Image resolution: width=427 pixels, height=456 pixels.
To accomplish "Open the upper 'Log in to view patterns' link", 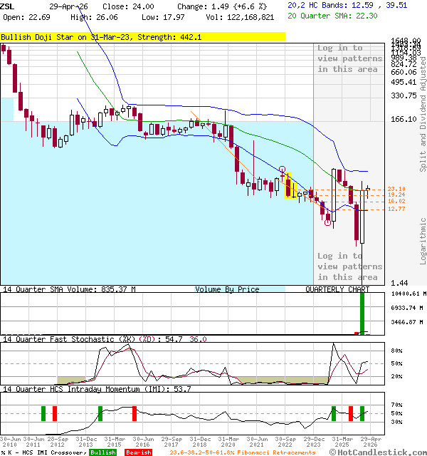I will [x=347, y=58].
